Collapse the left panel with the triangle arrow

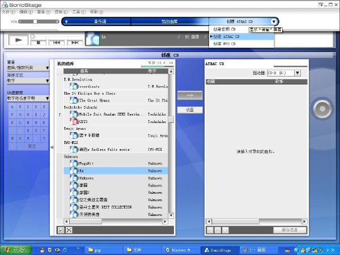[52, 147]
